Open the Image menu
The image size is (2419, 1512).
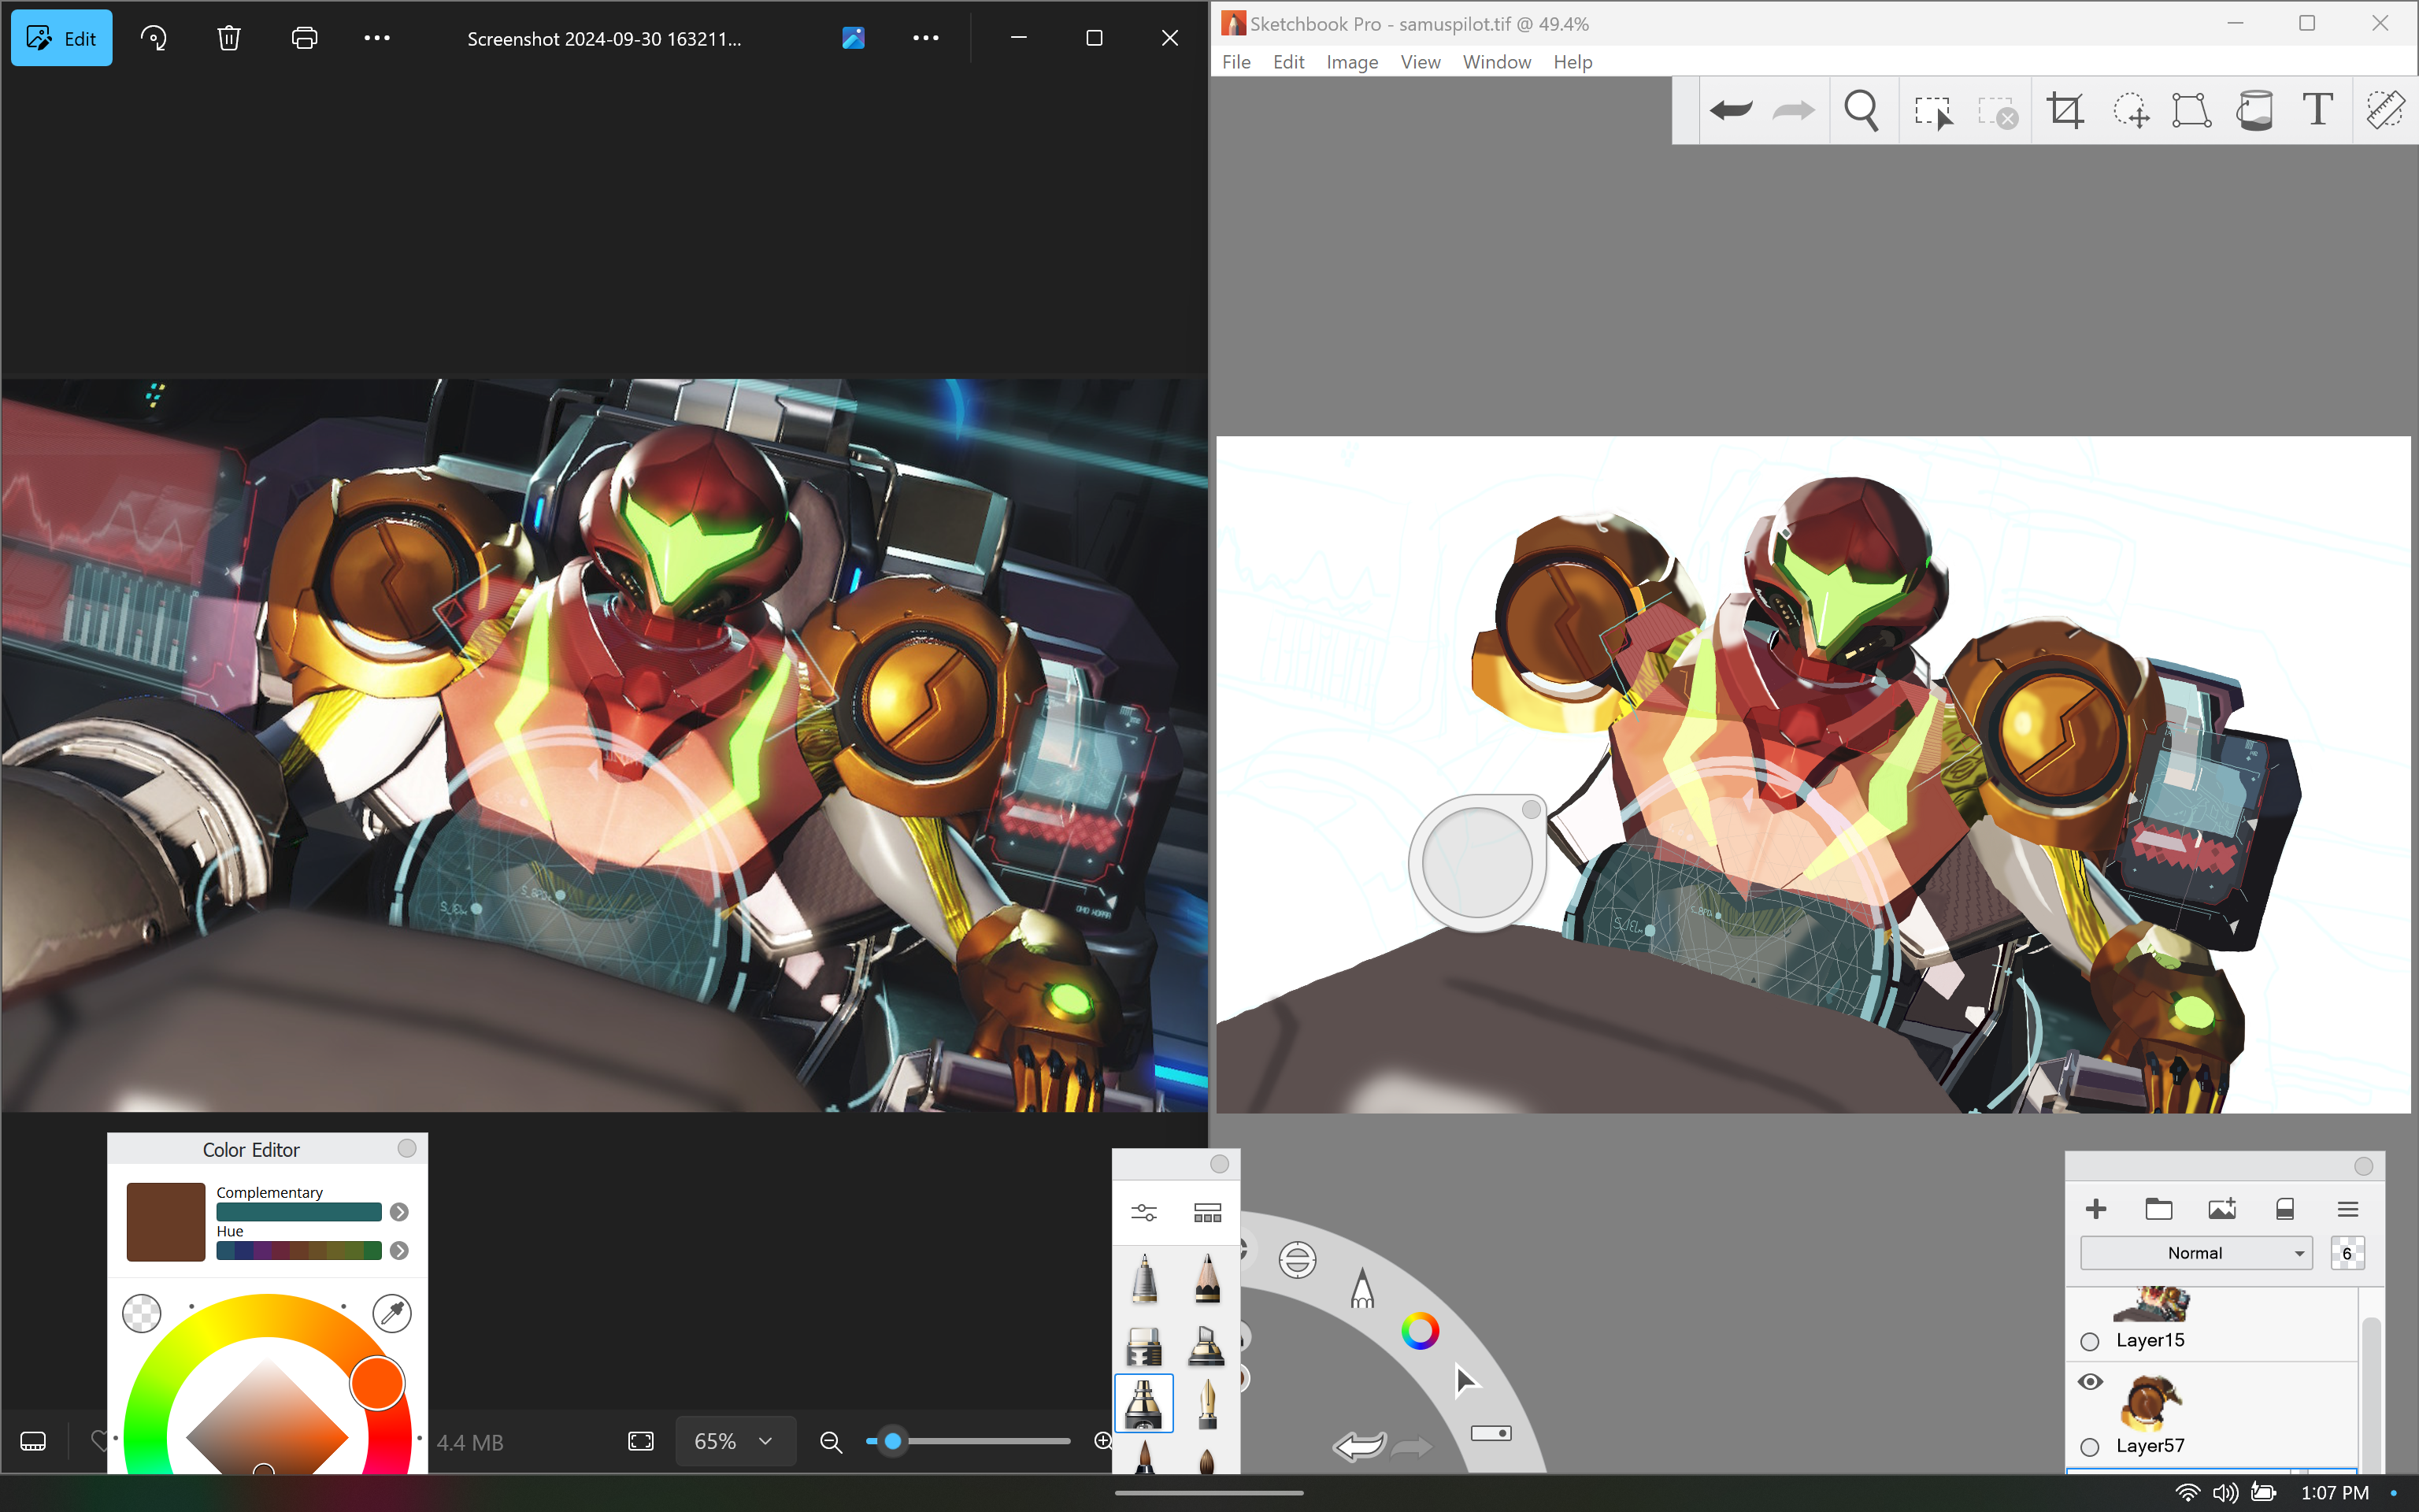click(x=1353, y=62)
